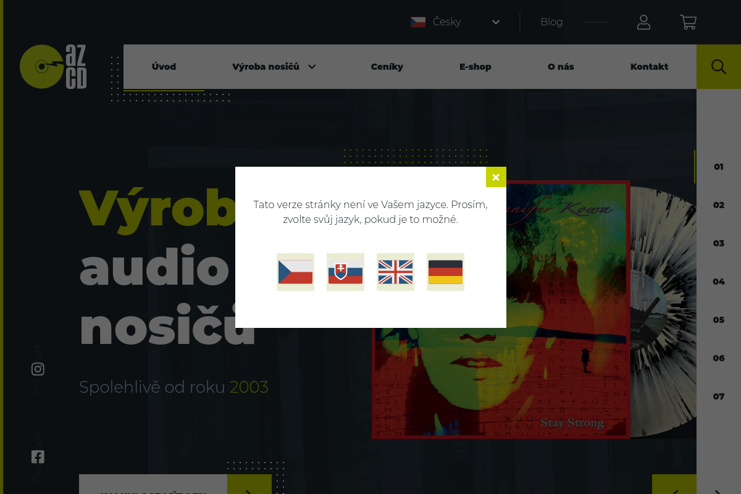Expand the Česky language dropdown

point(455,22)
